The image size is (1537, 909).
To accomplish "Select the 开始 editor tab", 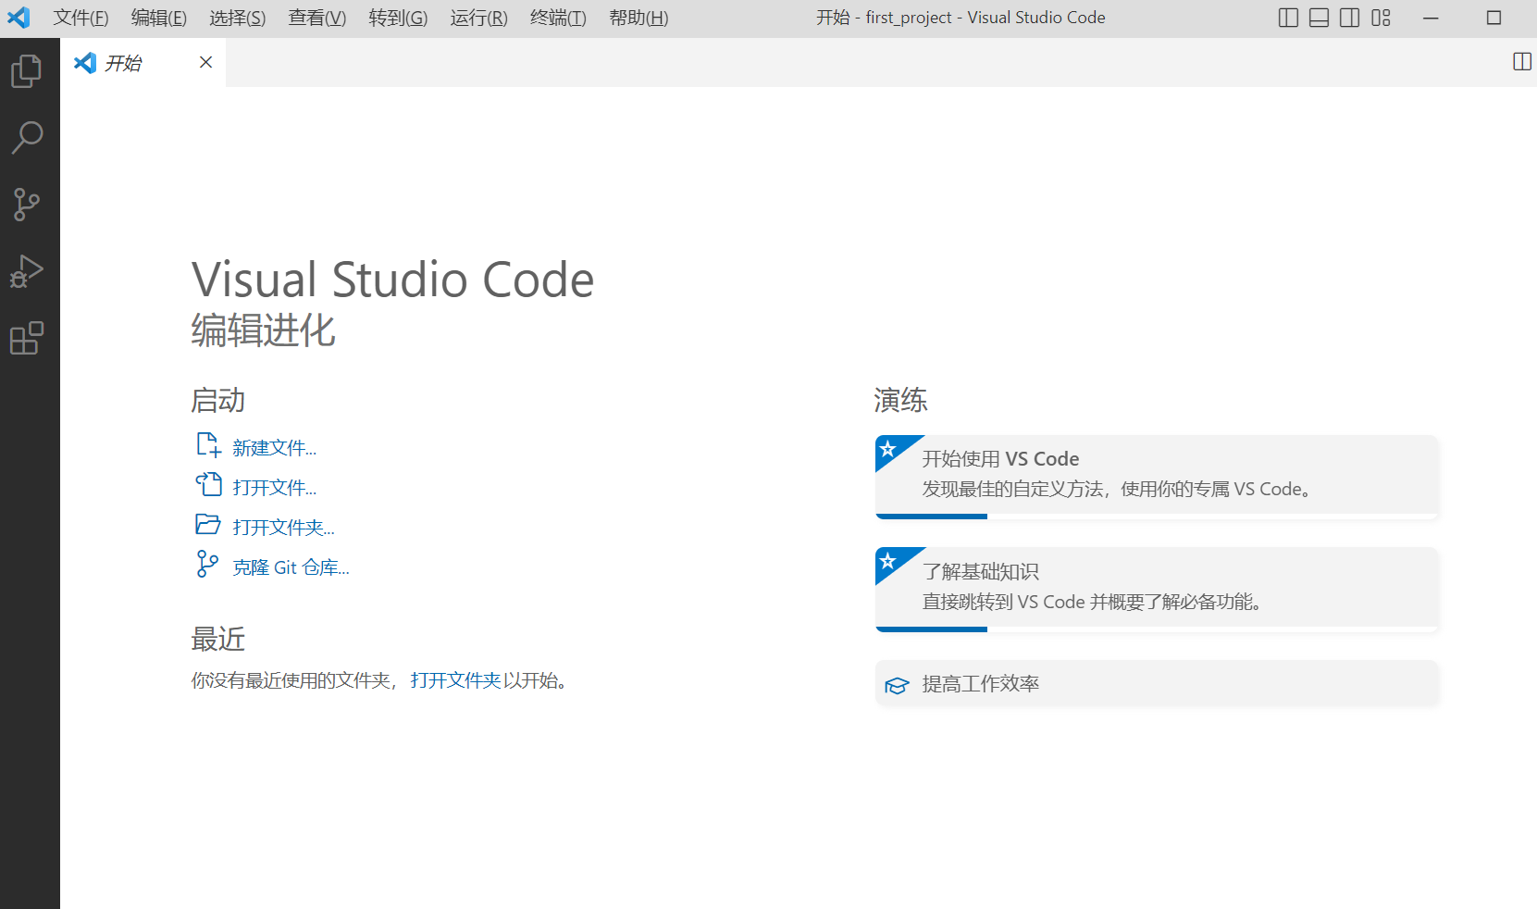I will coord(143,63).
